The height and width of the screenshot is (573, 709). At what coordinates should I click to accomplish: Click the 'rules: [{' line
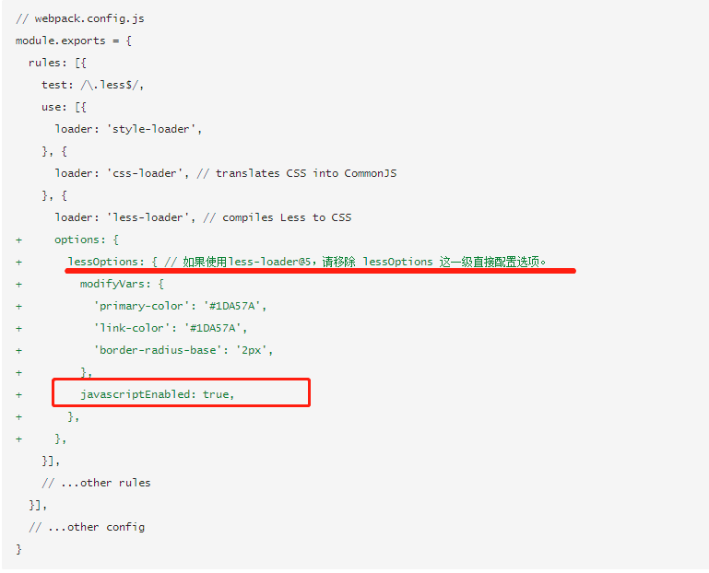tap(57, 63)
